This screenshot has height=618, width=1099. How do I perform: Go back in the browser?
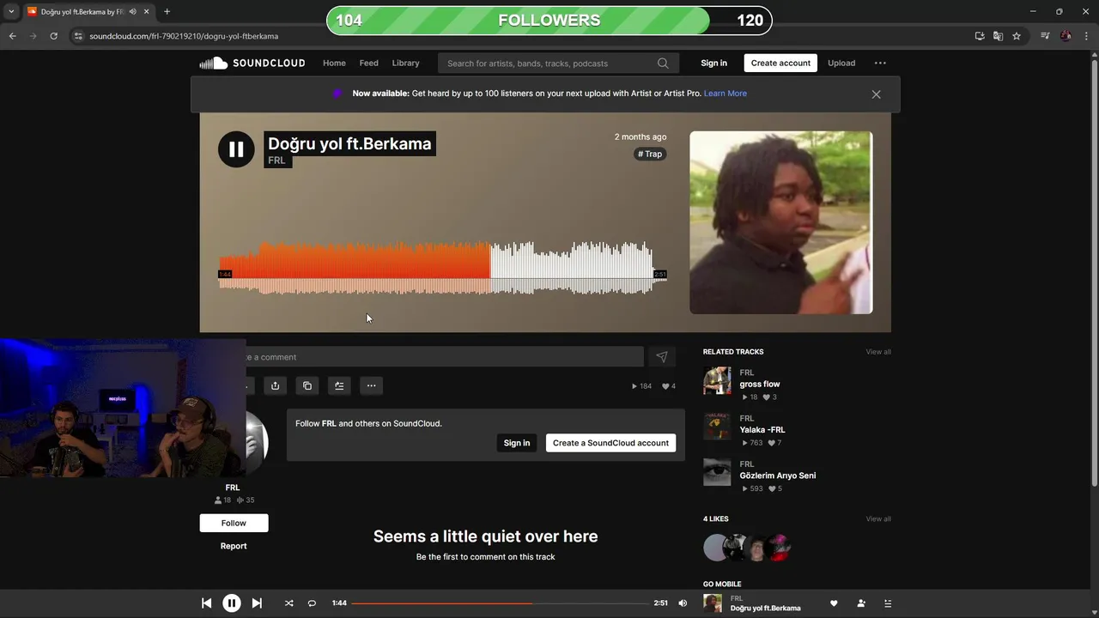click(x=12, y=36)
